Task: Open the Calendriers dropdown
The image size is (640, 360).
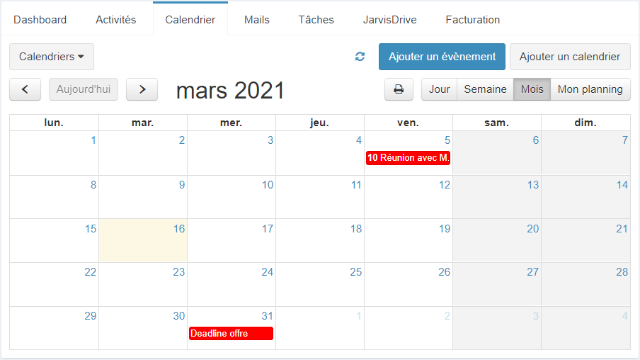Action: click(x=52, y=57)
